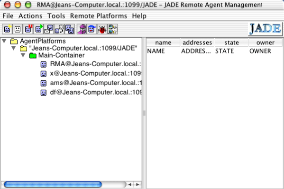Collapse the AgentPlatforms tree node
This screenshot has width=284, height=189.
click(4, 41)
